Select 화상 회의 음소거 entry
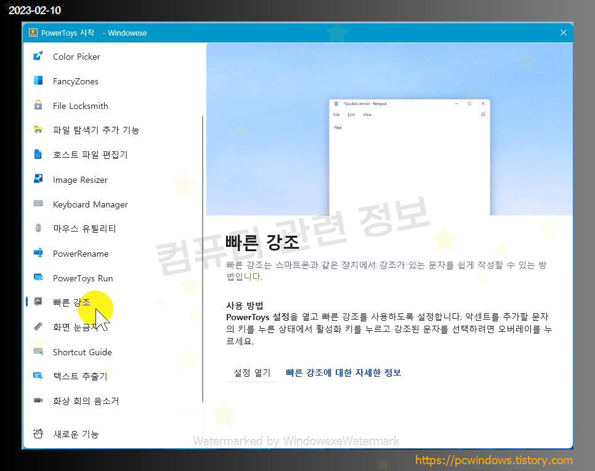This screenshot has width=595, height=471. 113,401
